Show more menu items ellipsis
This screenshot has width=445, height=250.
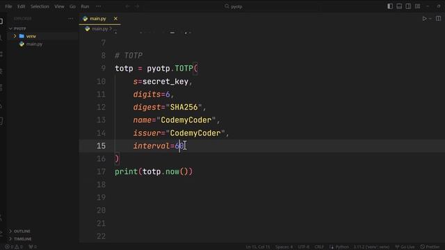pos(98,6)
